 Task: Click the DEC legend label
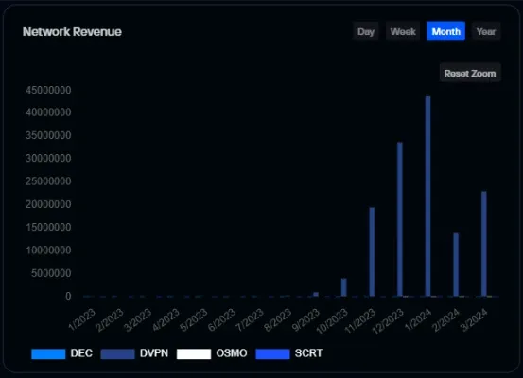(x=81, y=353)
